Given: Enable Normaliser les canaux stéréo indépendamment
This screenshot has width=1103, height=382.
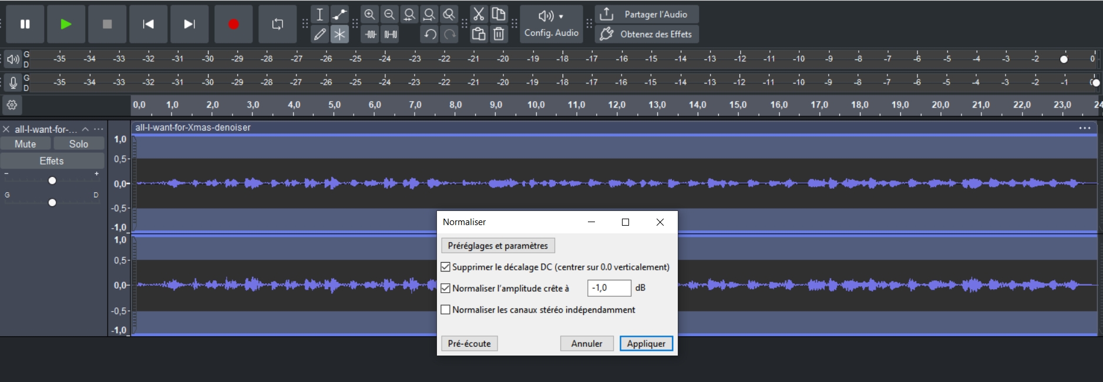Looking at the screenshot, I should coord(446,310).
